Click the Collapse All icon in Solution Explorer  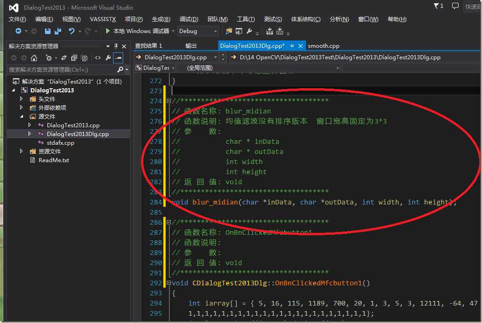click(x=74, y=58)
